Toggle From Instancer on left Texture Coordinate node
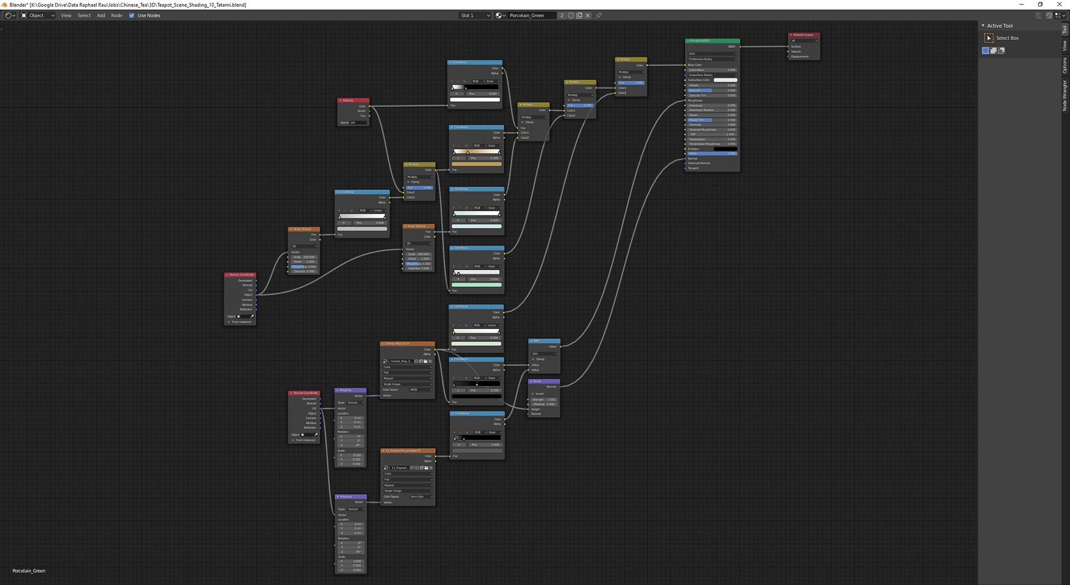Viewport: 1070px width, 585px height. coord(229,322)
